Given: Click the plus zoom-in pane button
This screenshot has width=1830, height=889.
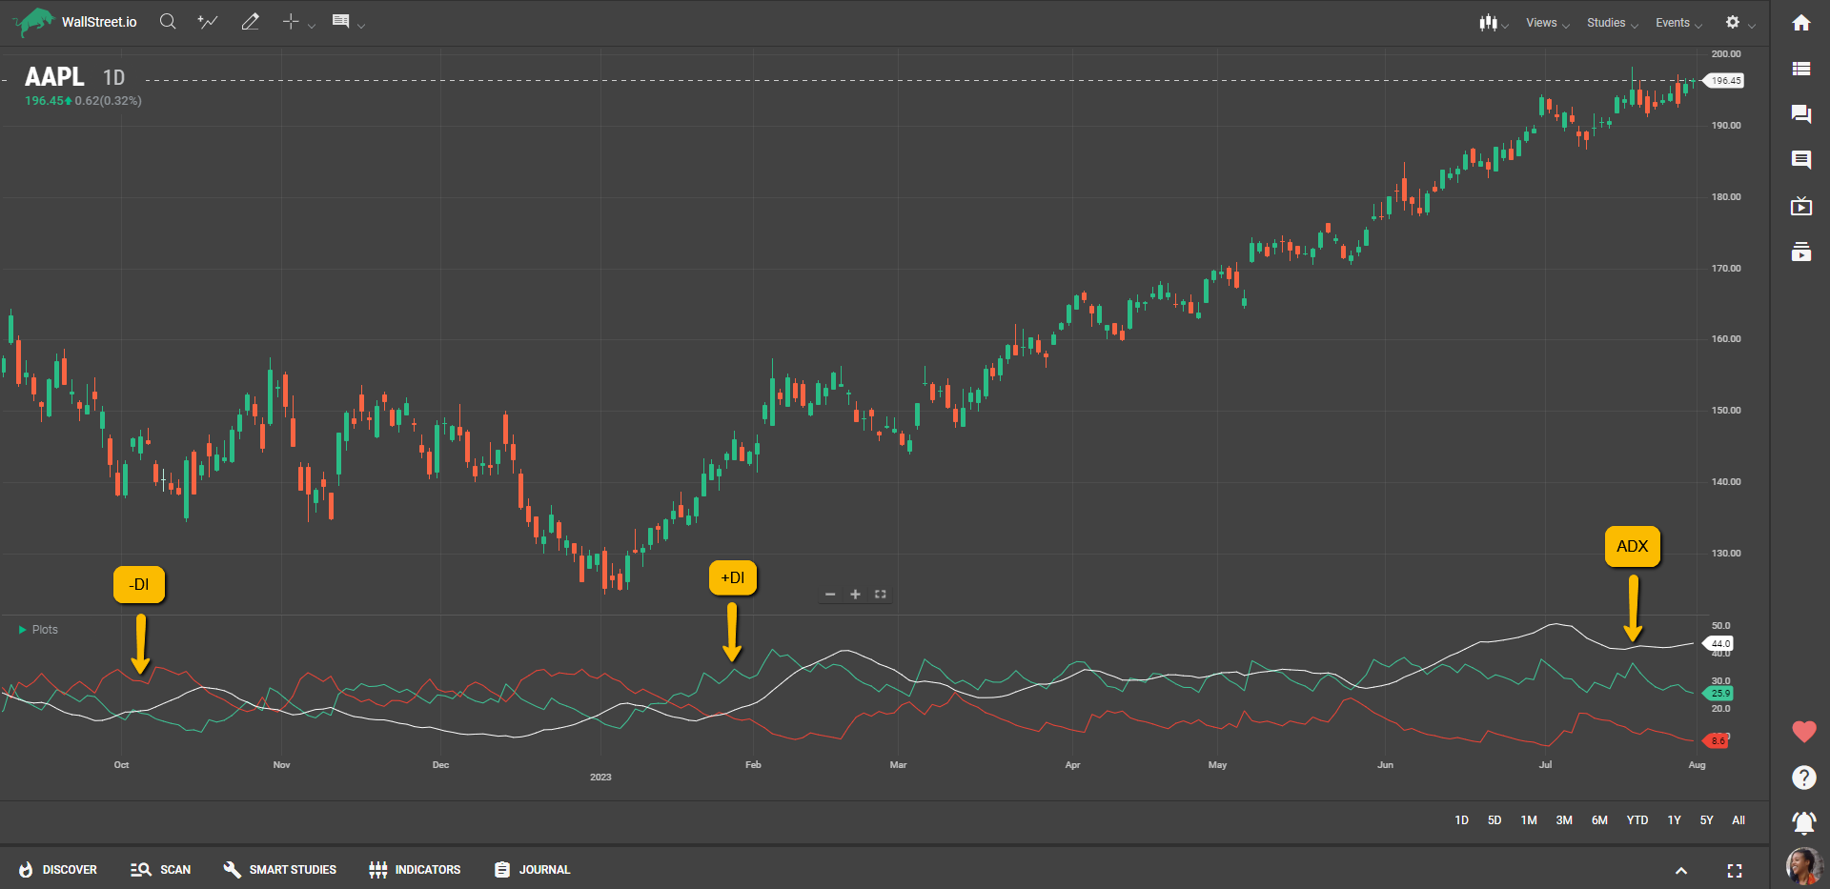Looking at the screenshot, I should 855,595.
